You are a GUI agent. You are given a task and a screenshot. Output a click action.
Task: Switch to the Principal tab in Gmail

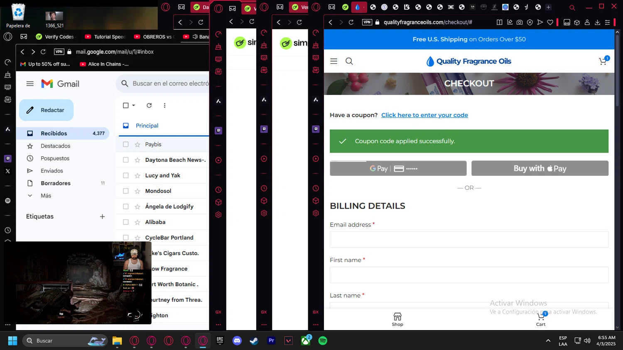click(x=147, y=126)
